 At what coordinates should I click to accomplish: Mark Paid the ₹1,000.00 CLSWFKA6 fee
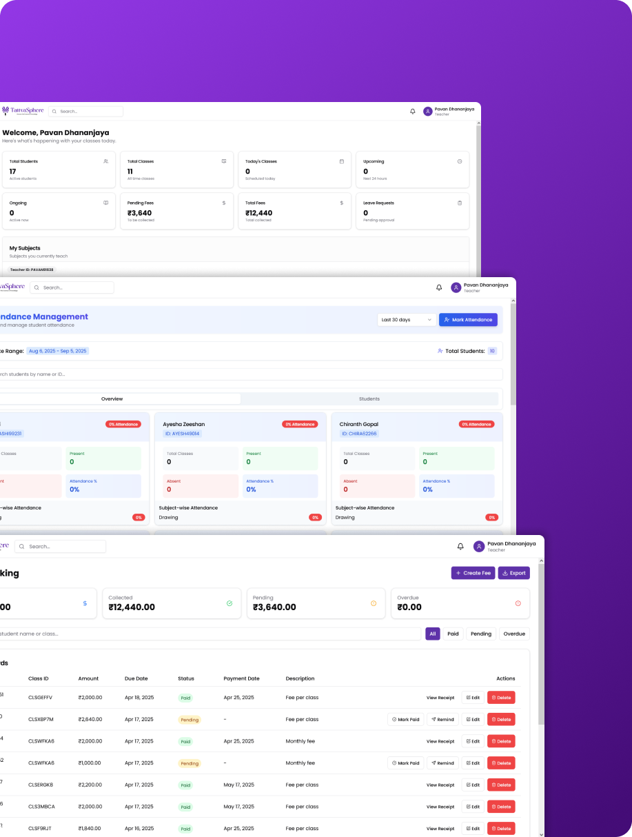(405, 763)
